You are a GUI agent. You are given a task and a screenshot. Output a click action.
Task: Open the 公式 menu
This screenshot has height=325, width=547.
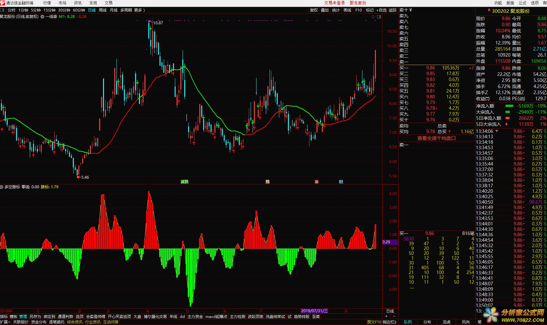tap(523, 3)
